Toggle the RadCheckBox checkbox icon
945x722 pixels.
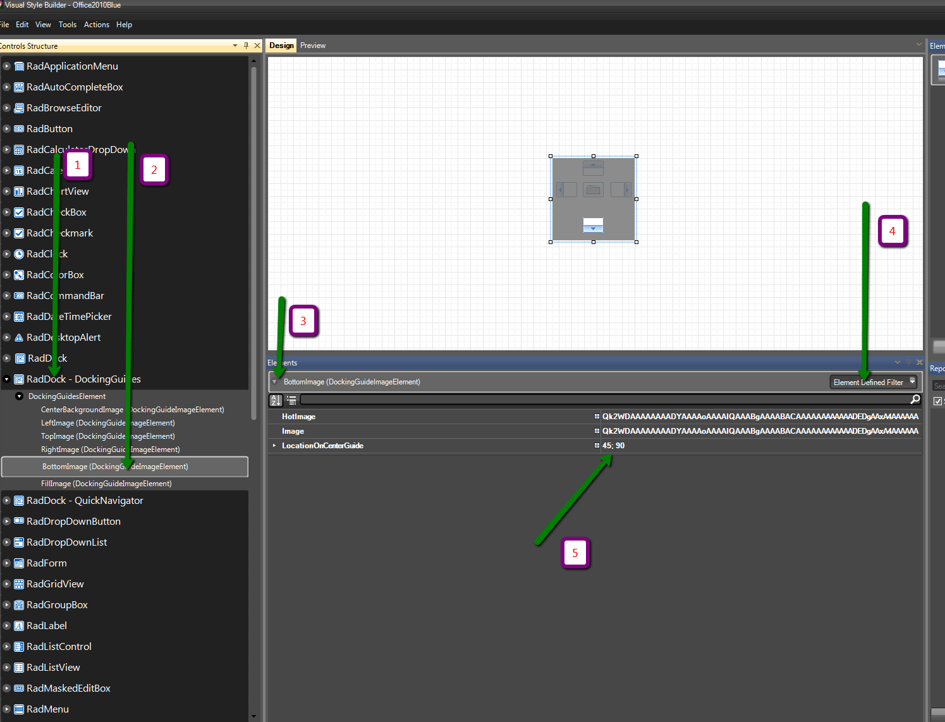point(19,212)
